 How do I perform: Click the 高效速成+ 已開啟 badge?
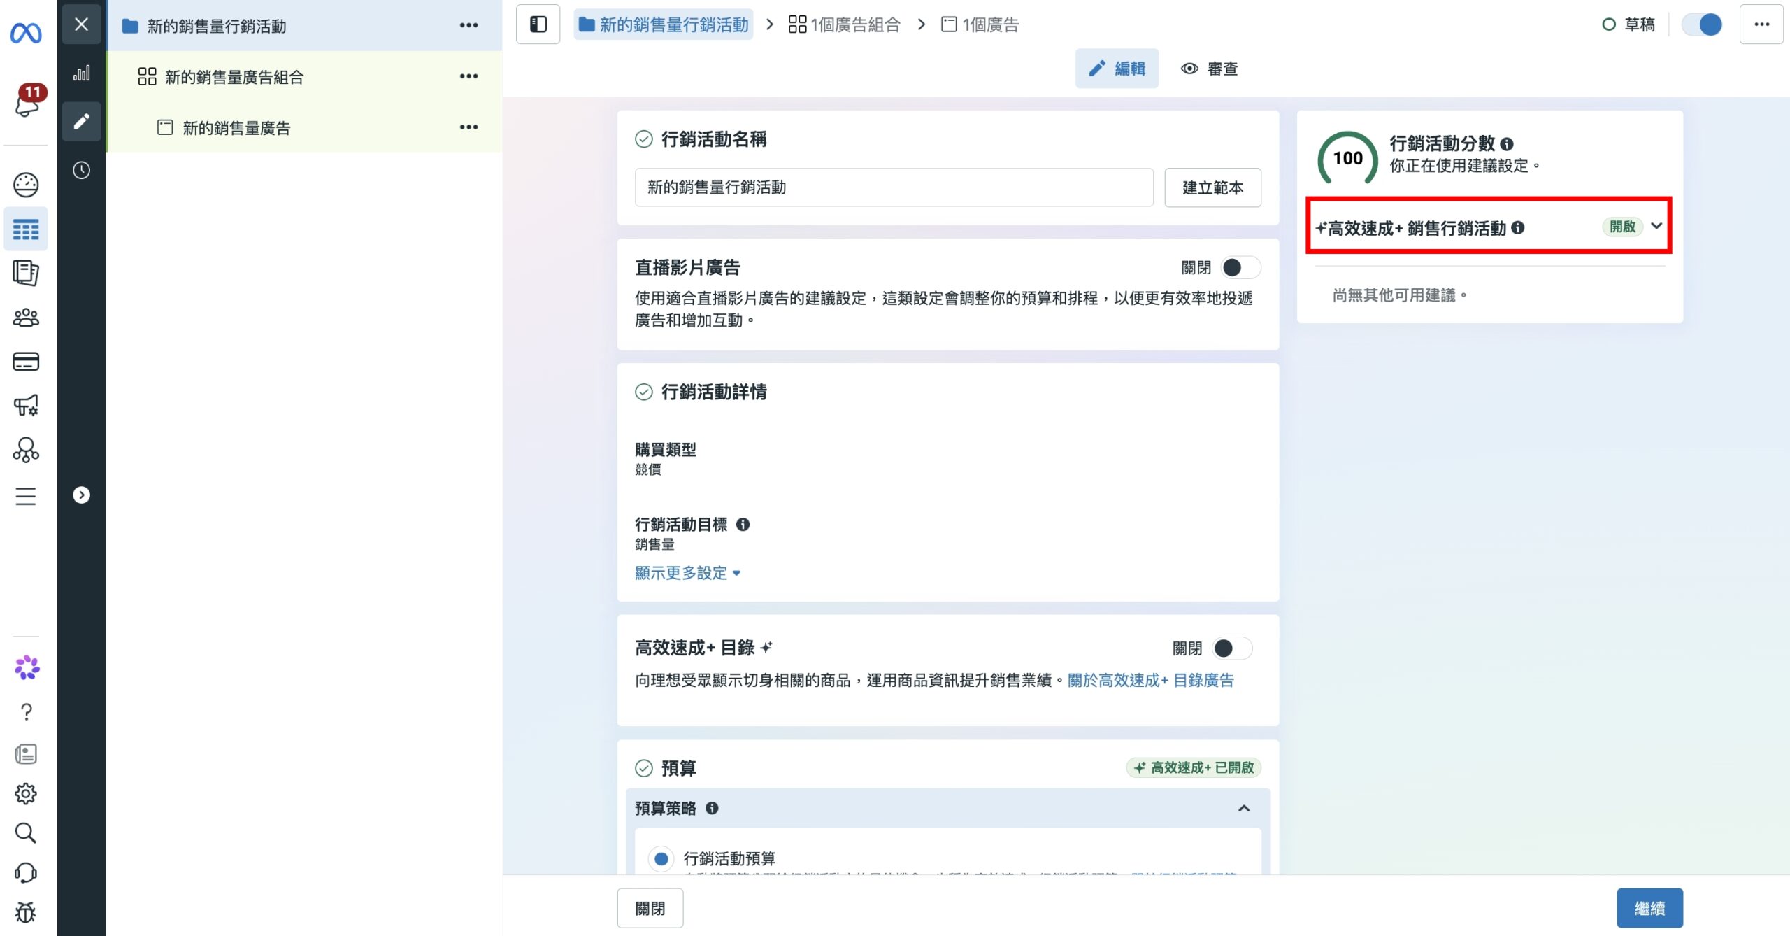coord(1194,767)
